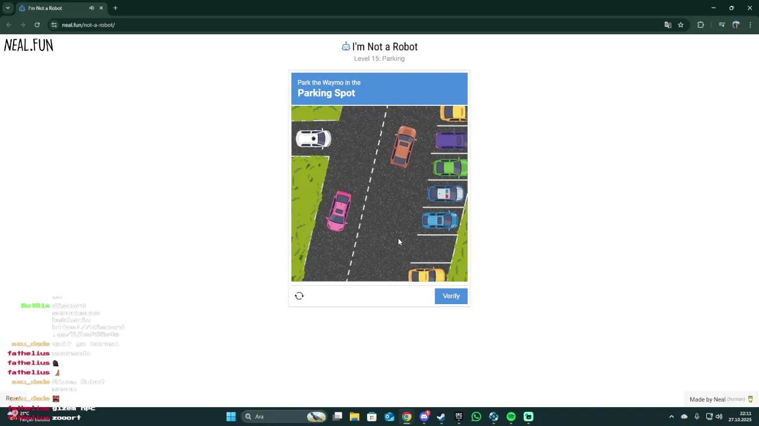
Task: Open Microsoft Store from taskbar
Action: (x=372, y=417)
